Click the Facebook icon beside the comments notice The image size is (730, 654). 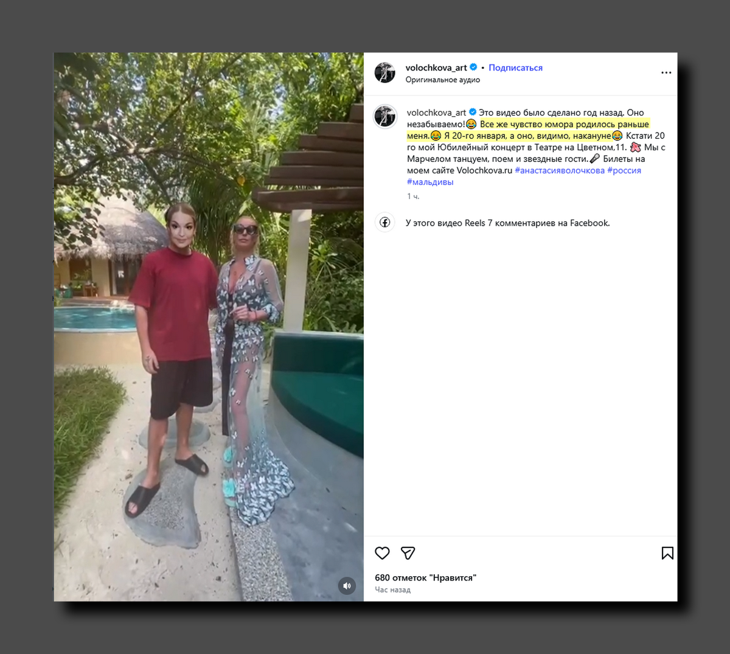tap(385, 223)
